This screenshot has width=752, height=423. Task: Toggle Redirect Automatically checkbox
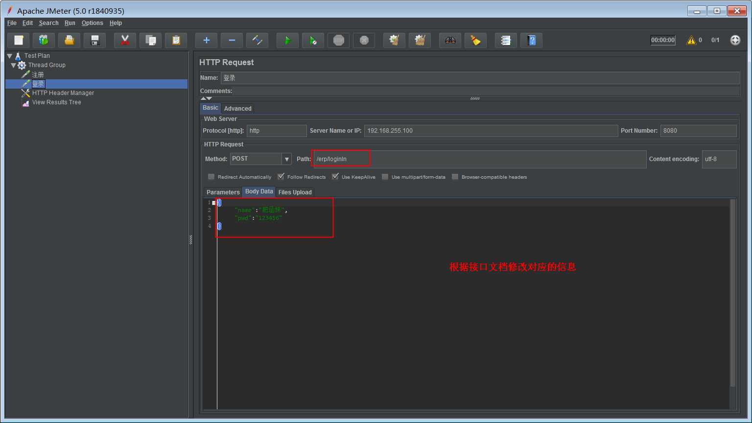tap(211, 177)
